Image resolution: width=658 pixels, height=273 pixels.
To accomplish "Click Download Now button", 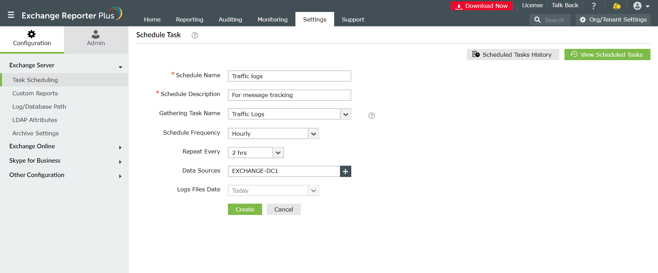I will pyautogui.click(x=482, y=6).
